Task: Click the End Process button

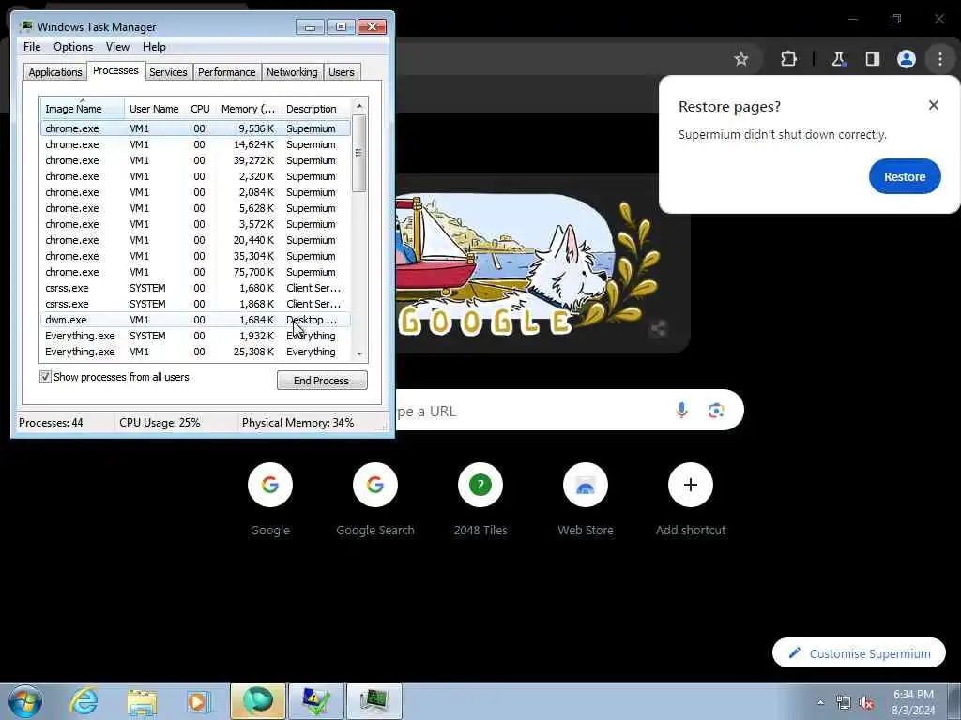Action: coord(322,381)
